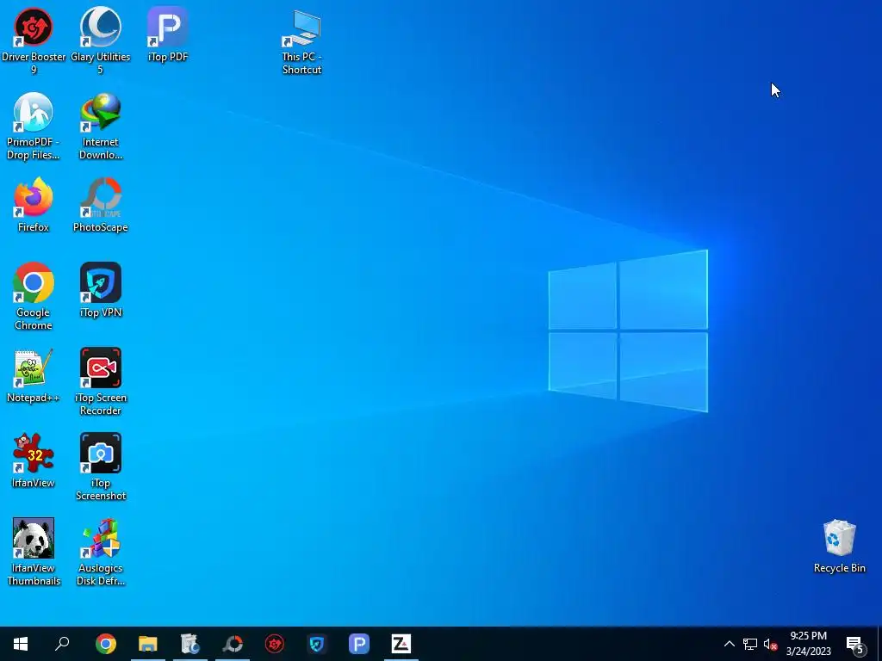Switch to Glary Utilities taskbar button
The height and width of the screenshot is (661, 882).
tap(190, 644)
